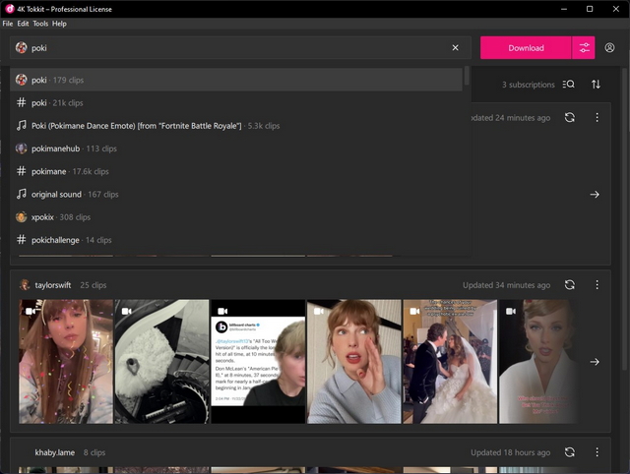The height and width of the screenshot is (474, 630).
Task: Click the taylorswift account name
Action: (53, 285)
